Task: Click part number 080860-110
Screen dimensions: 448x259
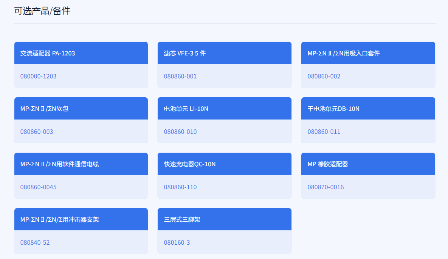Action: pos(180,187)
